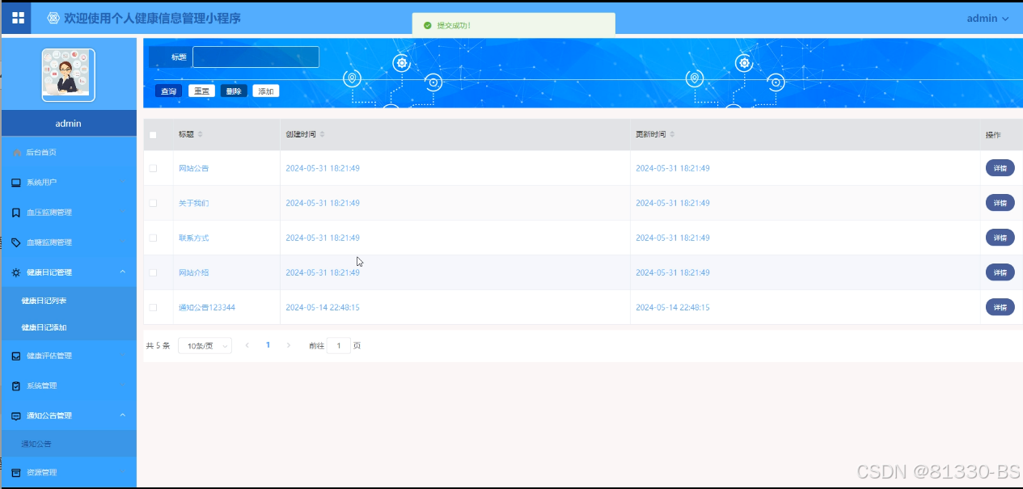Click the 删除 delete button
The width and height of the screenshot is (1023, 489).
coord(234,91)
